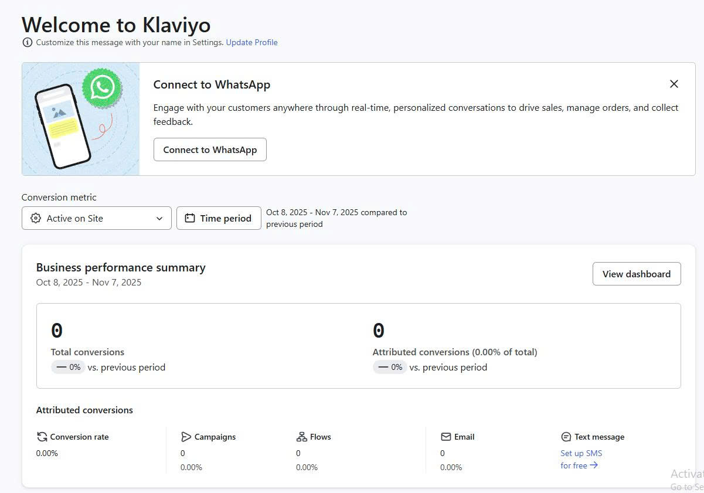704x493 pixels.
Task: Click the 0% badge under Total conversions
Action: pos(68,367)
